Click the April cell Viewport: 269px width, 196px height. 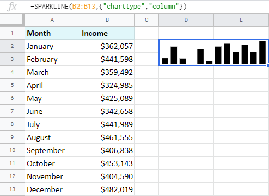click(52, 85)
